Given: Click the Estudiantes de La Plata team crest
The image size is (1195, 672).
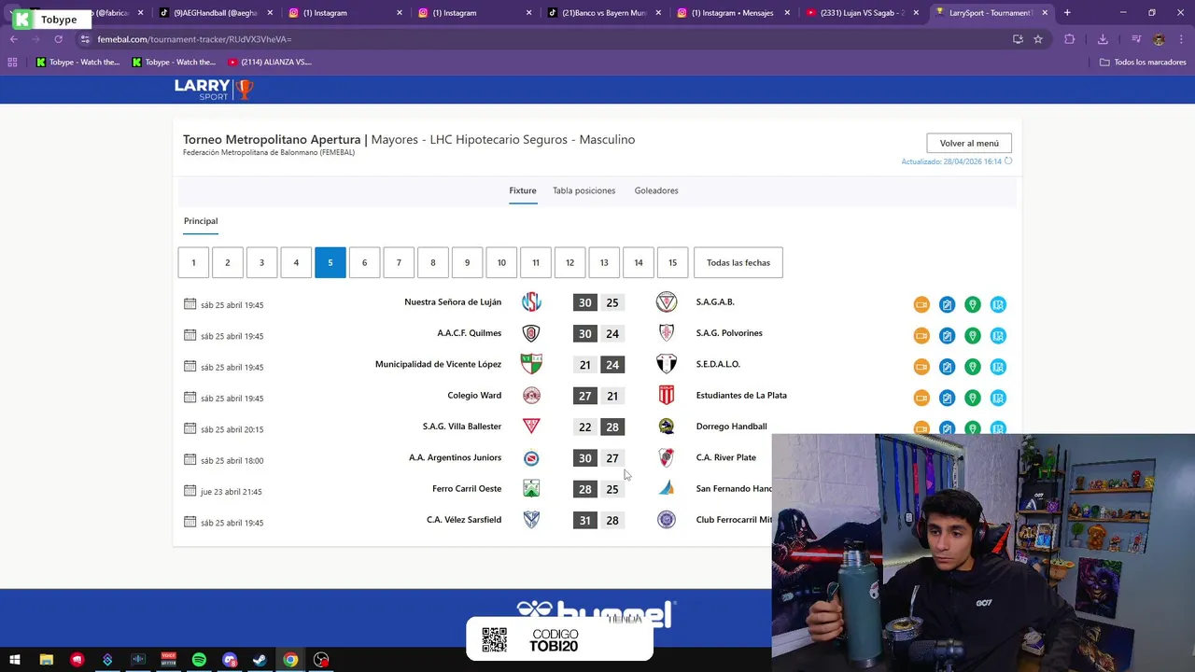Looking at the screenshot, I should click(667, 396).
